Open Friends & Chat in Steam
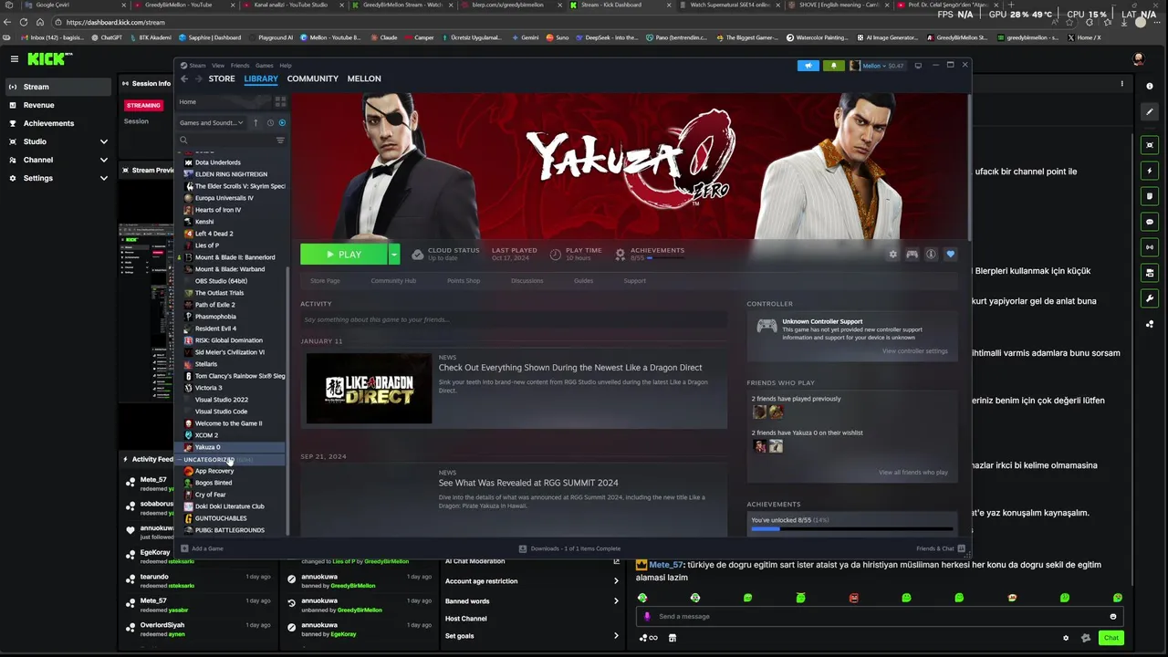 (939, 548)
